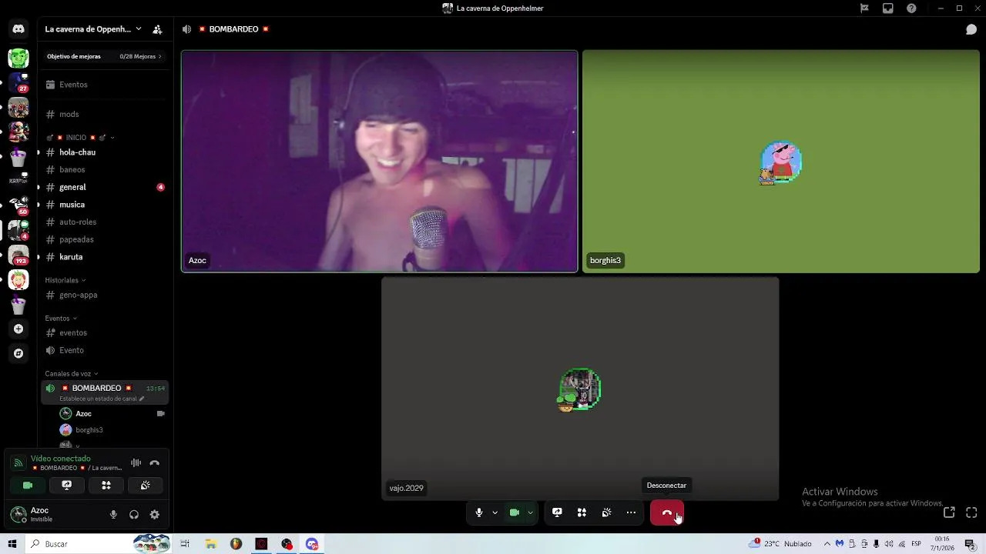Open the auto-roles channel

coord(105,222)
